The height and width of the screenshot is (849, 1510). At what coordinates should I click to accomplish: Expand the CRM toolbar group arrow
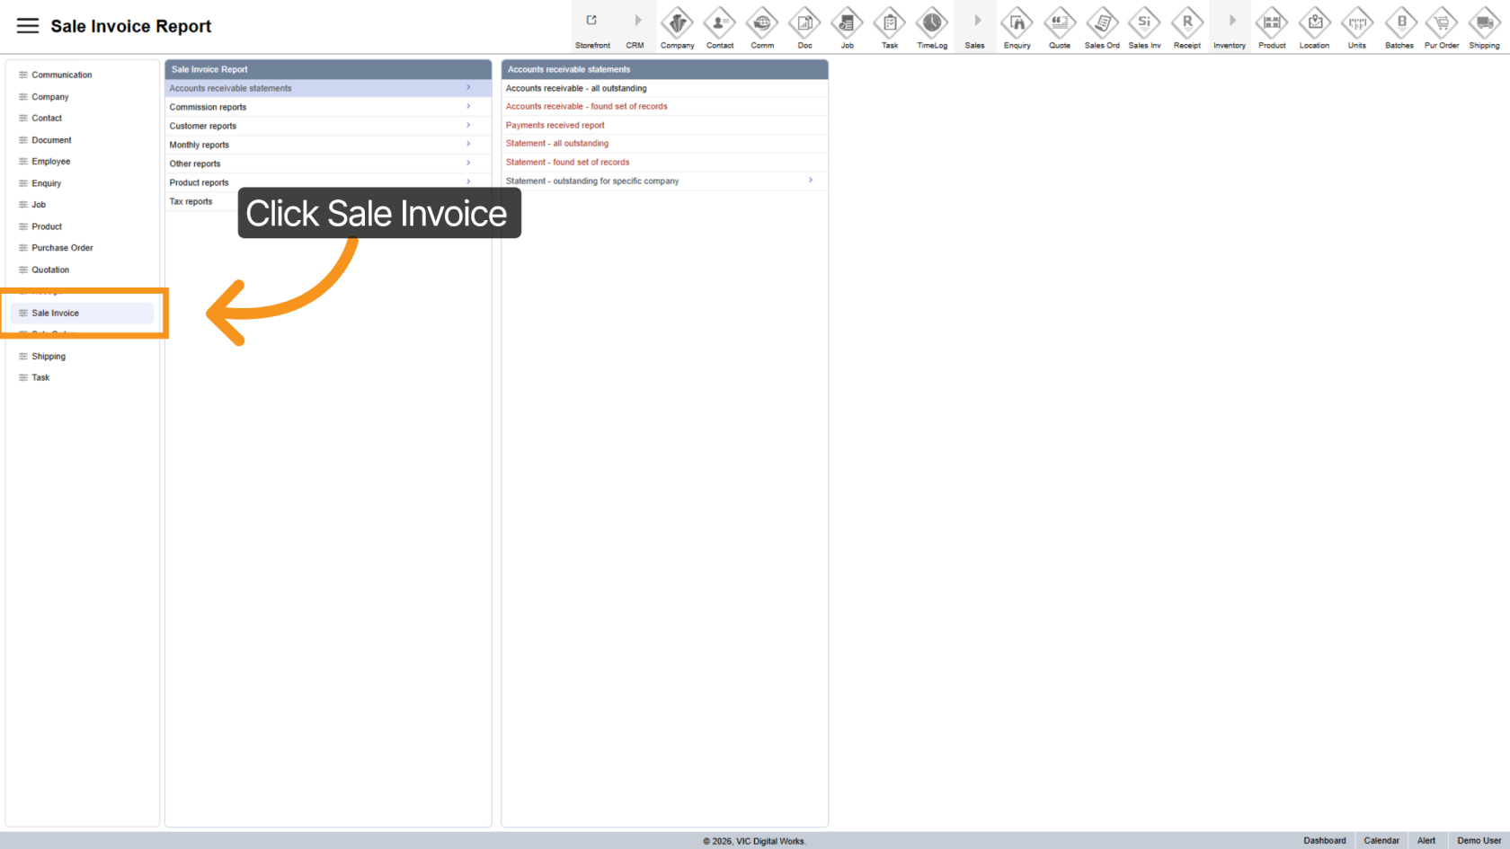click(636, 22)
